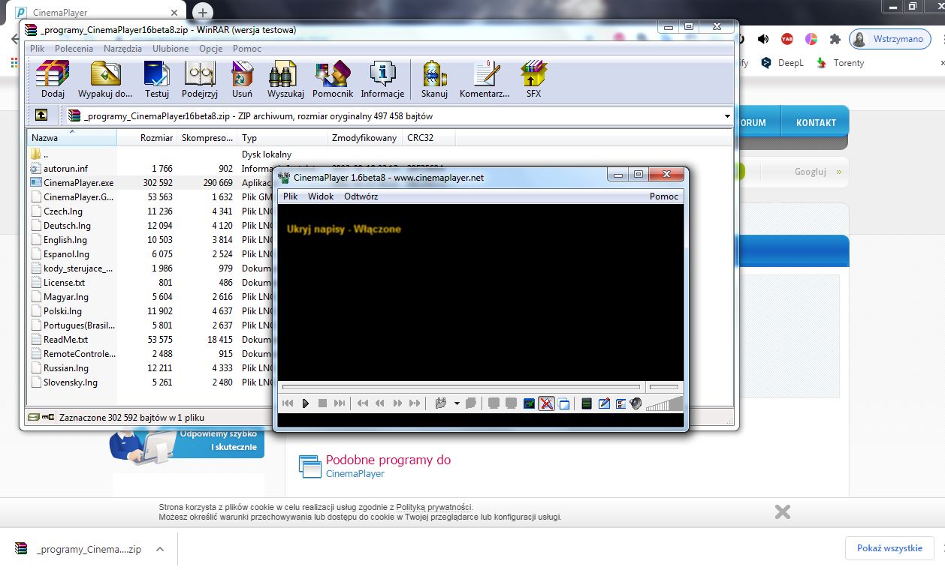Image resolution: width=945 pixels, height=570 pixels.
Task: Click the subtitle editor pencil icon in CinemaPlayer
Action: [604, 403]
